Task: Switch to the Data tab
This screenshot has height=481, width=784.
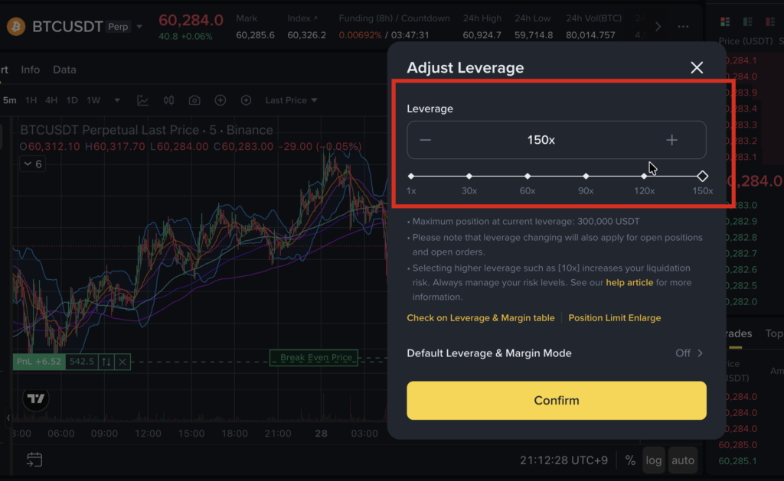Action: (x=64, y=70)
